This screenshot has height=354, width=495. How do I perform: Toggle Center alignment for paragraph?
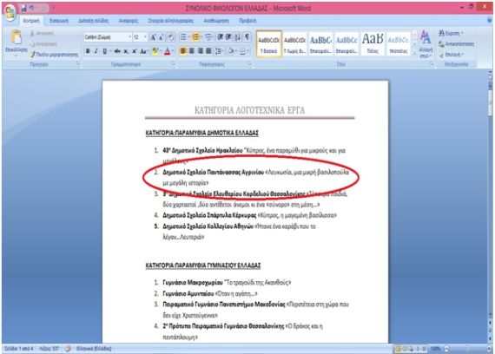point(192,51)
